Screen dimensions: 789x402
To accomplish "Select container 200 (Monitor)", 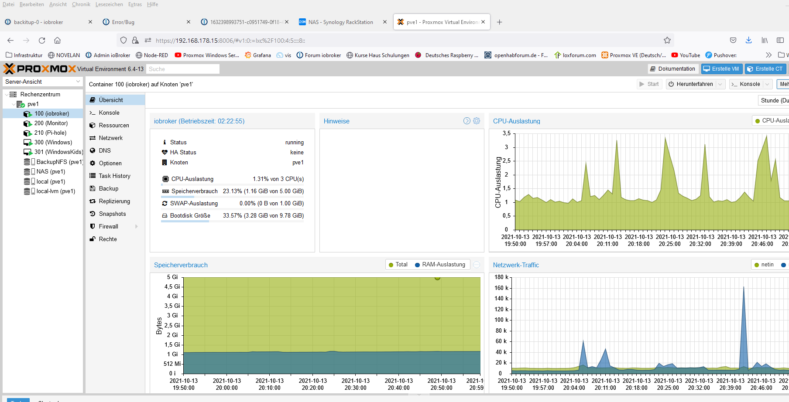I will pyautogui.click(x=43, y=123).
